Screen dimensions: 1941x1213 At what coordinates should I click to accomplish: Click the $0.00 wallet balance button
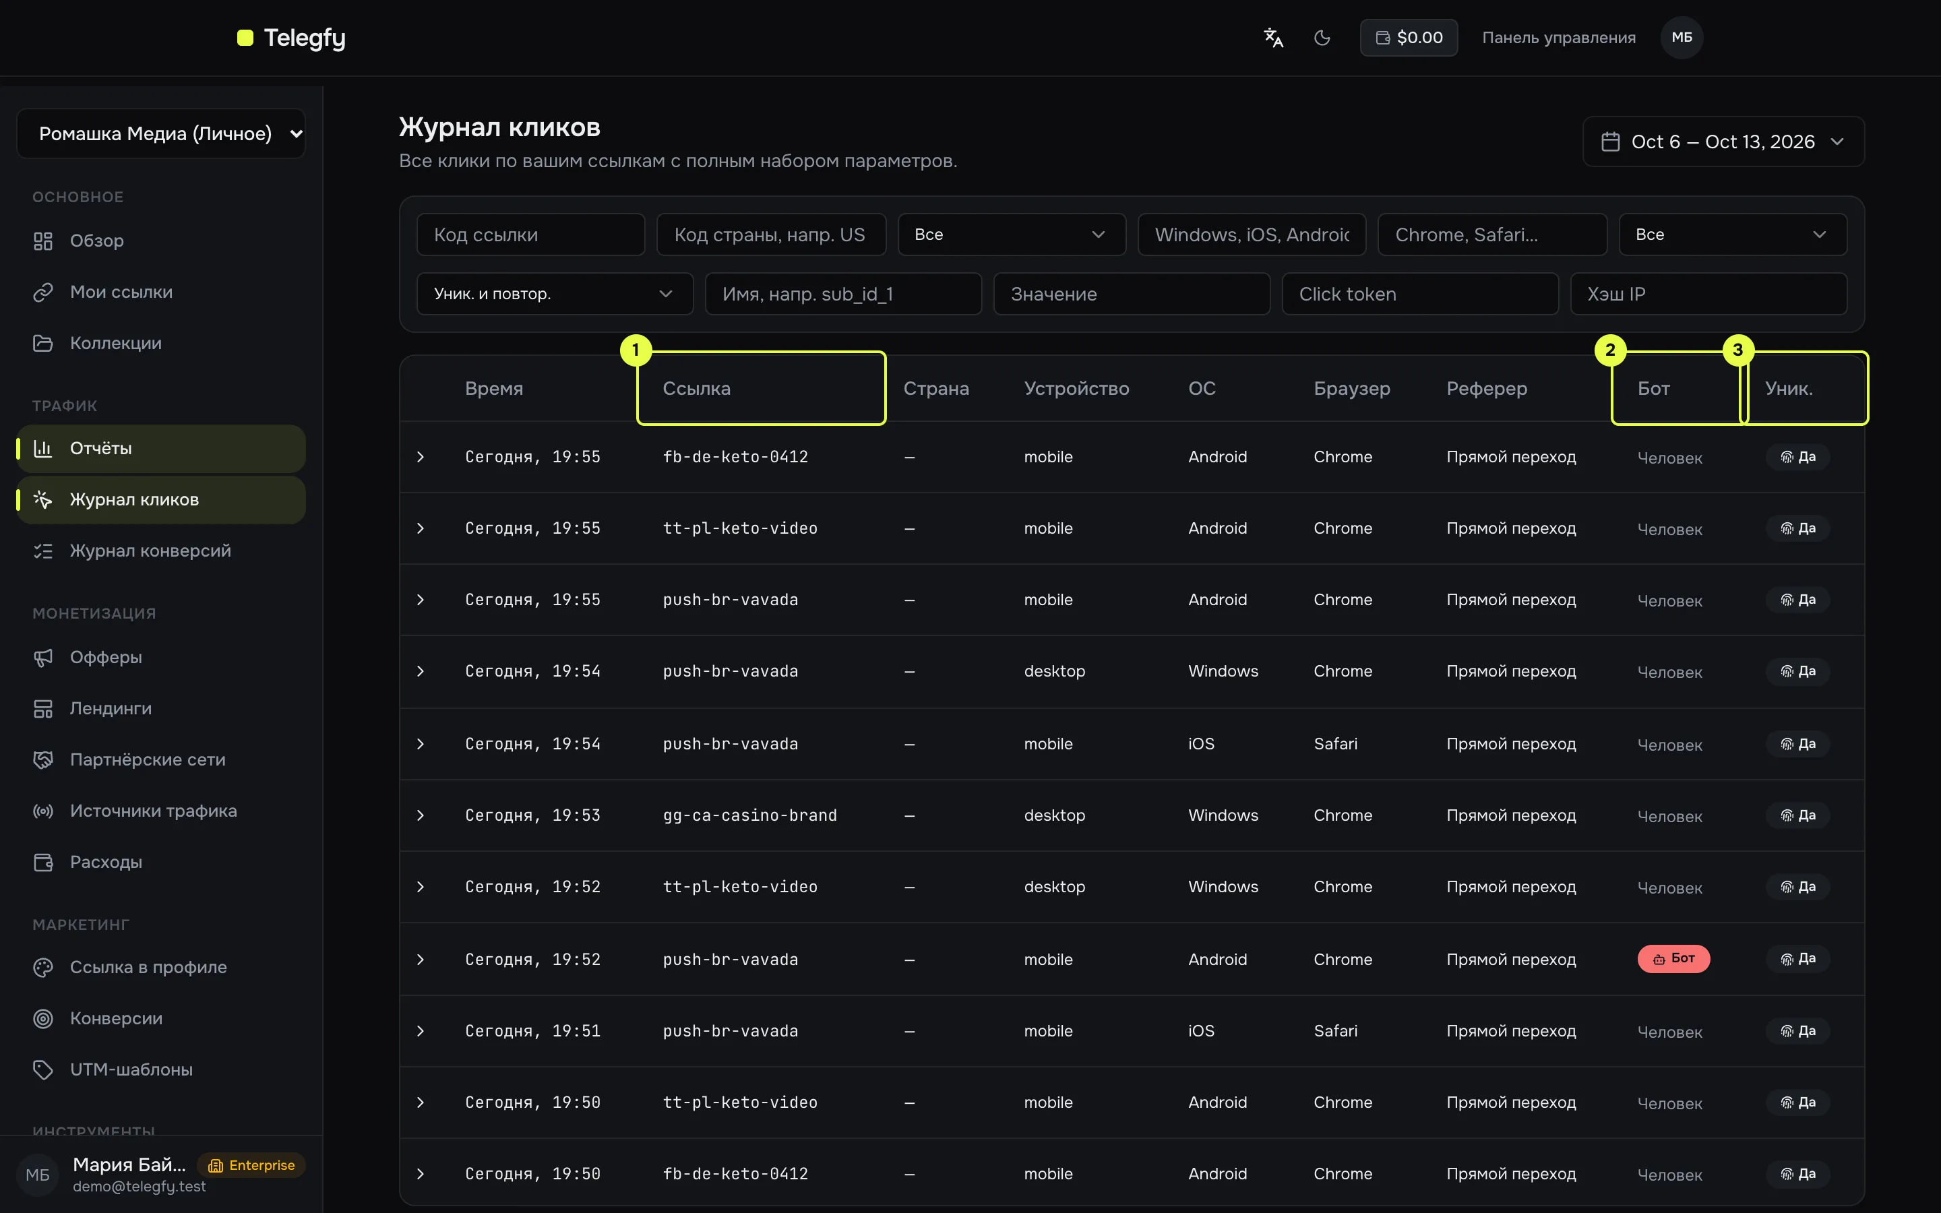(x=1409, y=38)
